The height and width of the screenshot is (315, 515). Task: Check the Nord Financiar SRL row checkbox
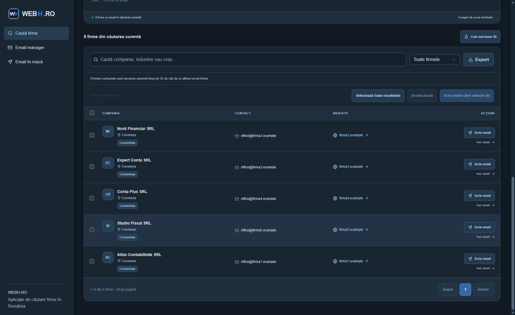pos(92,135)
